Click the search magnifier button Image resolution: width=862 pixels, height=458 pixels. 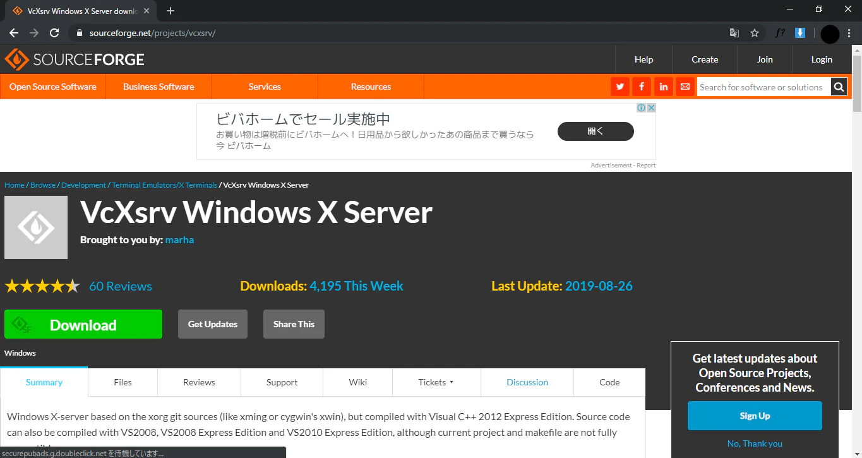click(839, 87)
